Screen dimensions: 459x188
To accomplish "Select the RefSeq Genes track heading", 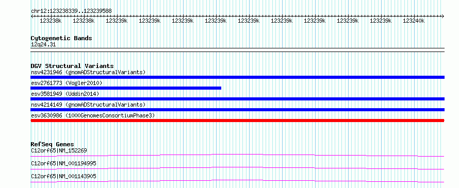I will [52, 144].
